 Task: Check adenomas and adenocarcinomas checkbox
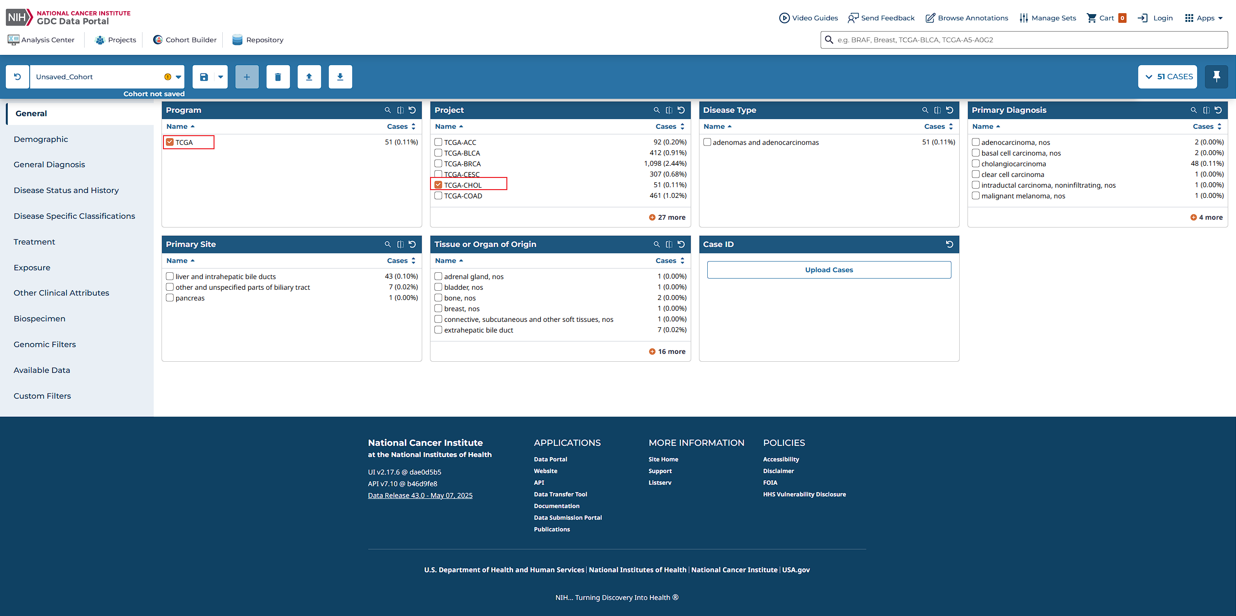pos(707,142)
